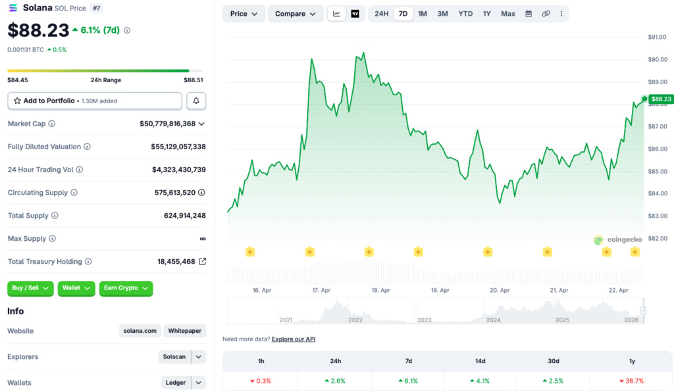Click info icon beside Market Cap

click(52, 124)
